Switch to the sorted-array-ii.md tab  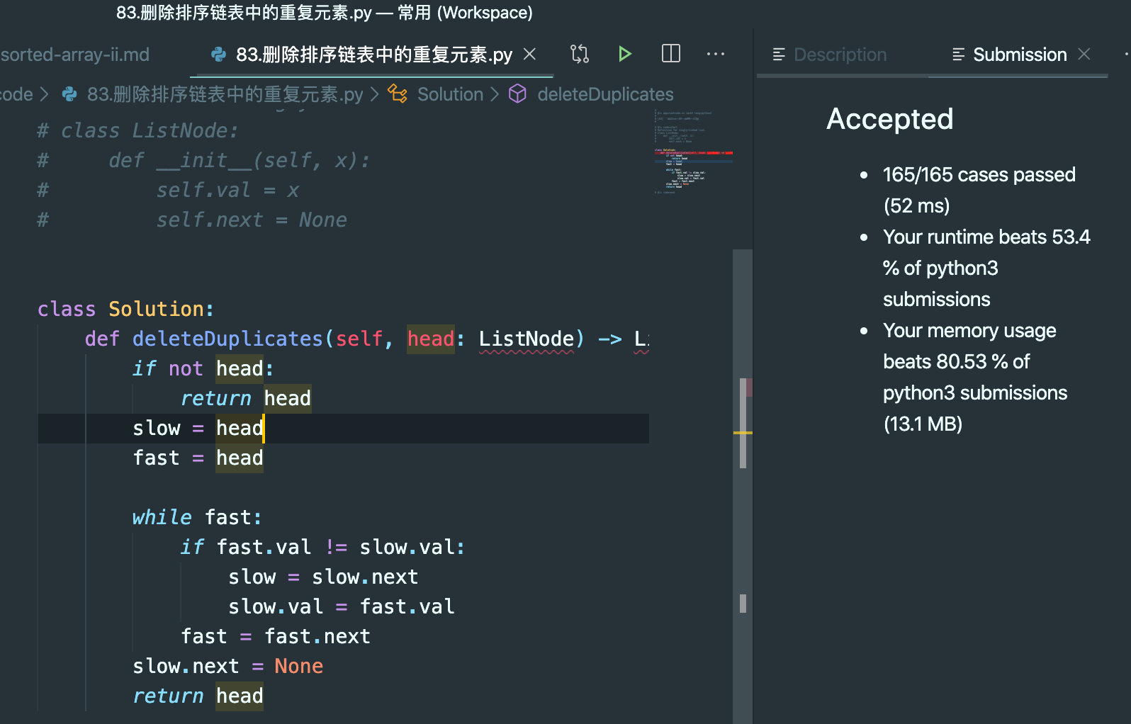pyautogui.click(x=74, y=55)
